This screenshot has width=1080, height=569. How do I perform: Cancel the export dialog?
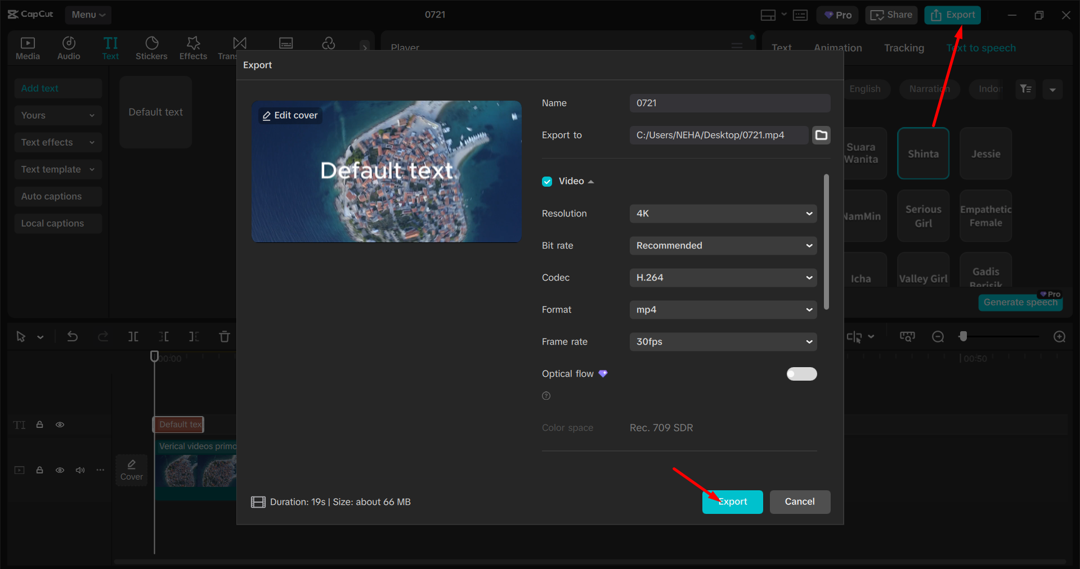800,502
